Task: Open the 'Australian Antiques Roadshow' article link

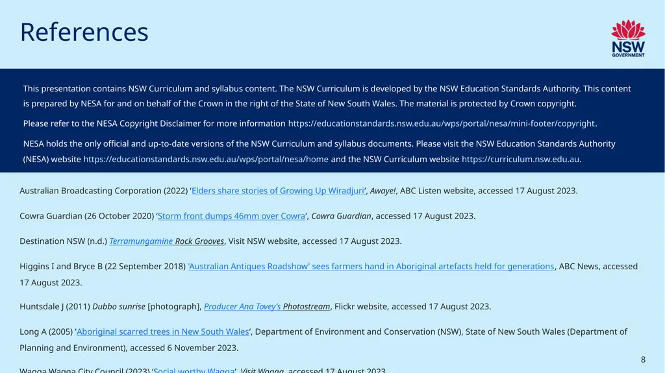Action: pos(371,266)
